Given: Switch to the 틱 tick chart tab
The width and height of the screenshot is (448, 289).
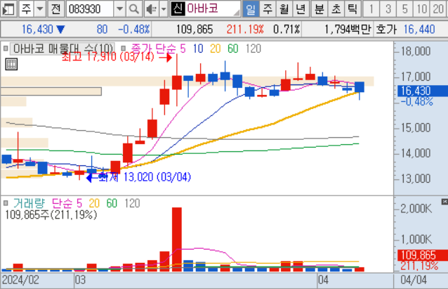Looking at the screenshot, I should click(353, 9).
